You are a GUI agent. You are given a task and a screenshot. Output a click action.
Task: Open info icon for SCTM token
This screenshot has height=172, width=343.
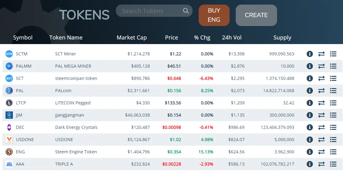pos(310,54)
